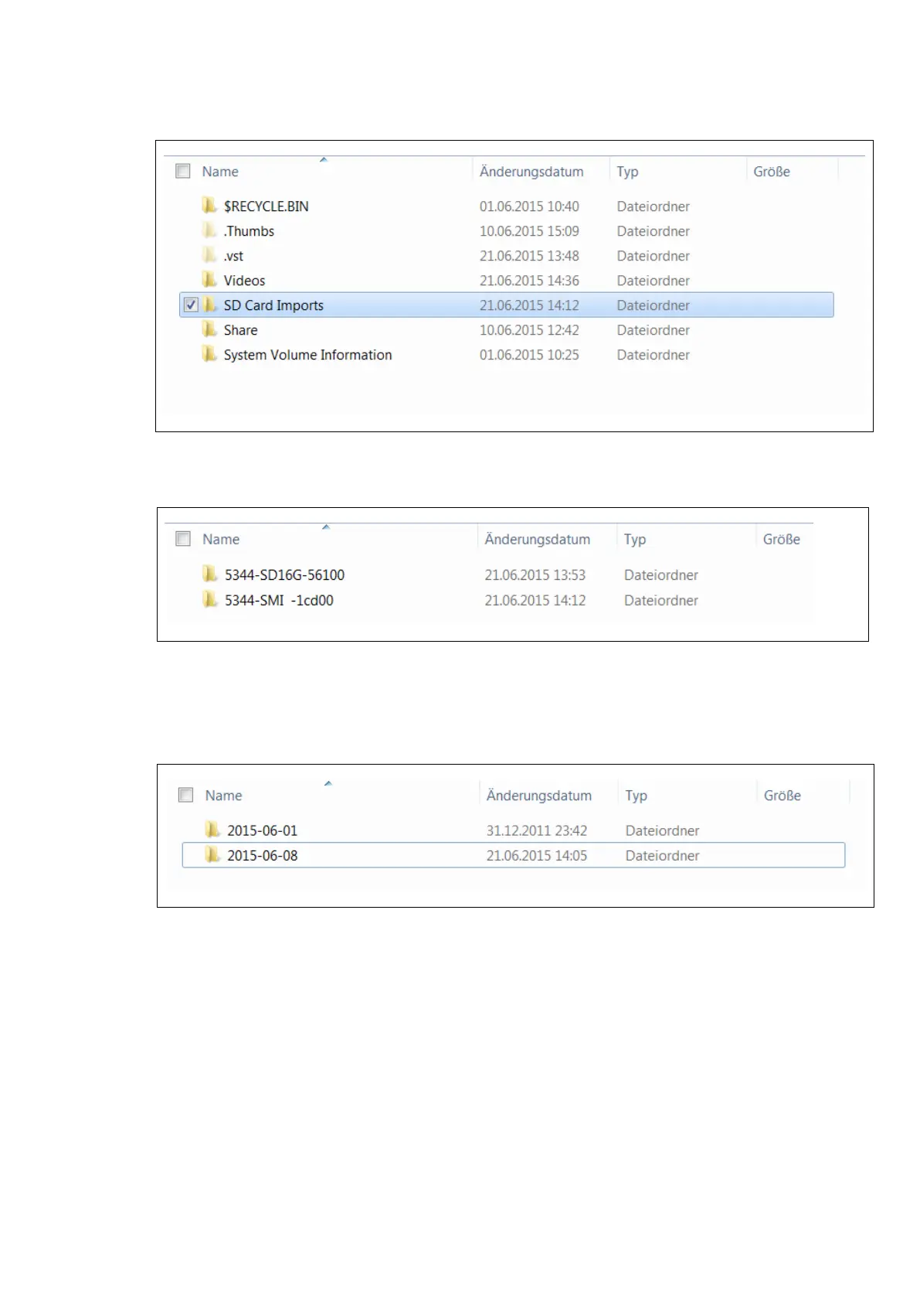Click the Videos folder icon
Viewport: 920px width, 1302px height.
[209, 280]
